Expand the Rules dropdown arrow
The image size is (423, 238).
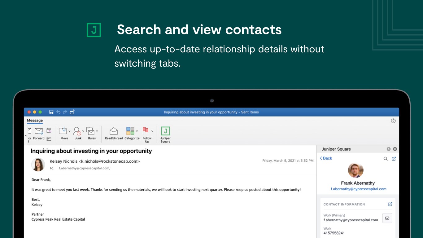click(97, 131)
